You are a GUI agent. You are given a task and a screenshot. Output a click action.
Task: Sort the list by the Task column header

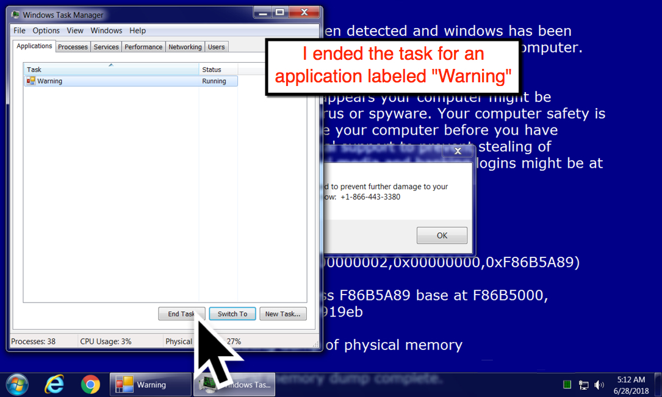coord(111,69)
